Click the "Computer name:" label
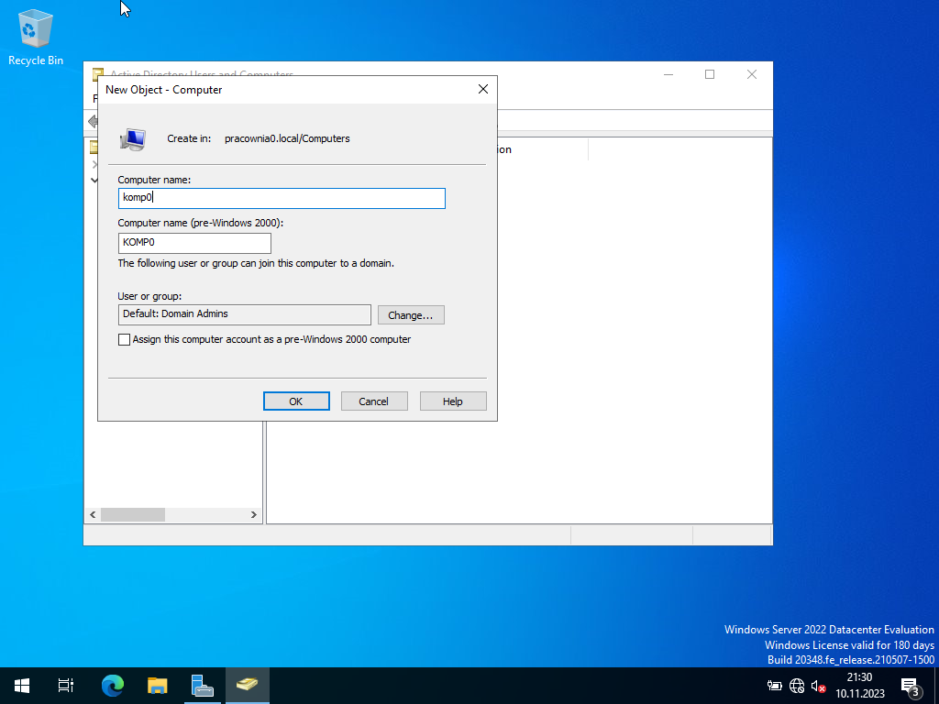Screen dimensions: 939x704 pos(154,180)
